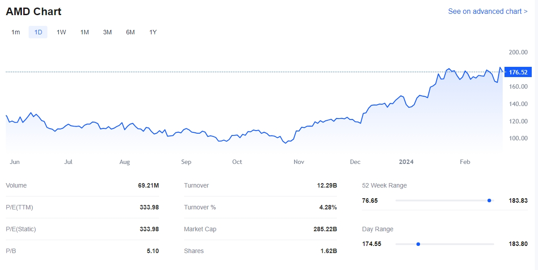This screenshot has height=270, width=538.
Task: Switch to the 1D timeframe tab
Action: click(x=38, y=32)
